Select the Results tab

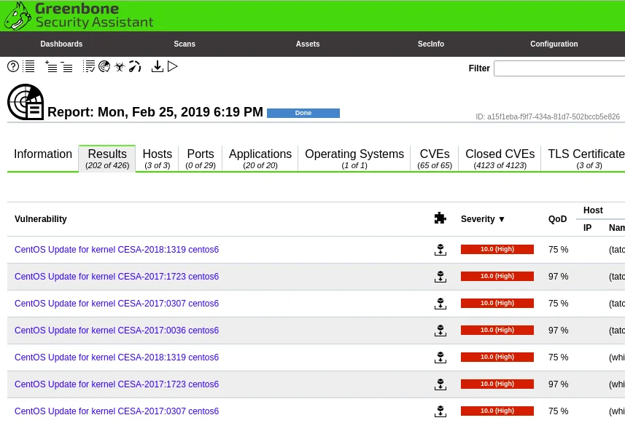point(107,159)
